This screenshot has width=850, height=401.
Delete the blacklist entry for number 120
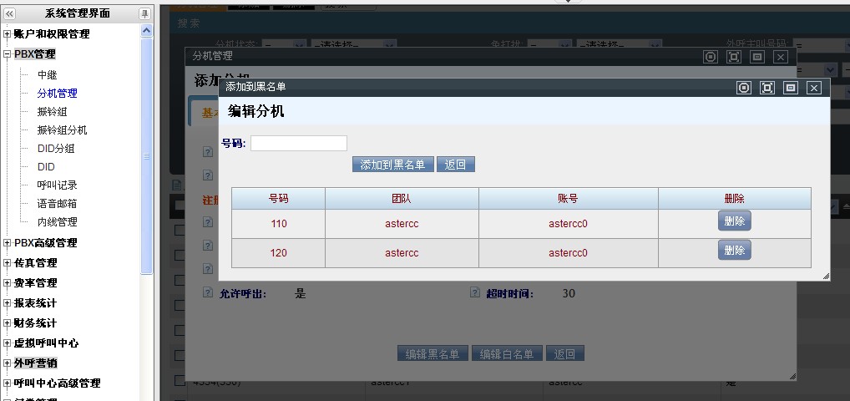[x=734, y=250]
